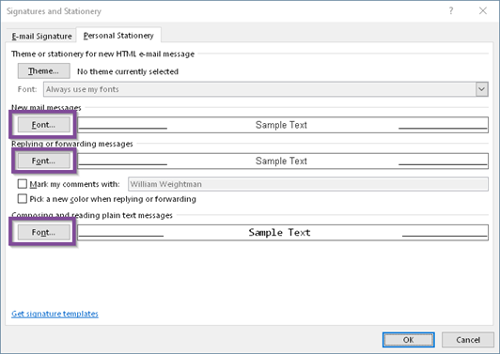Switch to the E-mail Signature tab
This screenshot has width=500, height=354.
click(x=41, y=36)
